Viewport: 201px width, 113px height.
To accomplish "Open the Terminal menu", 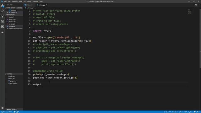I will pos(35,2).
